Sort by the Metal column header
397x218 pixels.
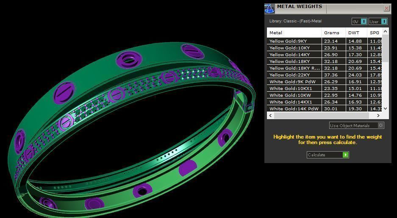294,33
